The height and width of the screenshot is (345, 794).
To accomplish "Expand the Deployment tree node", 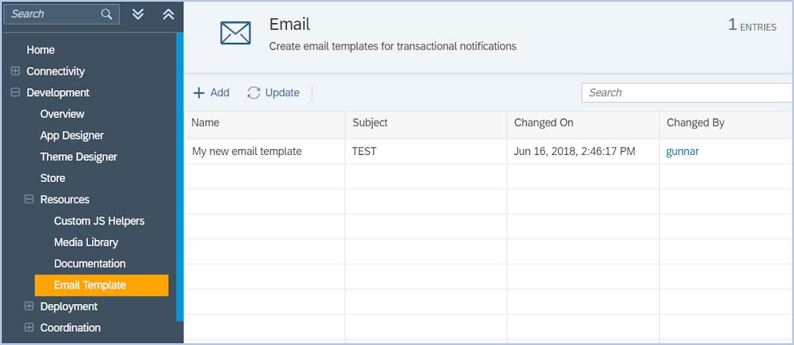I will tap(29, 306).
